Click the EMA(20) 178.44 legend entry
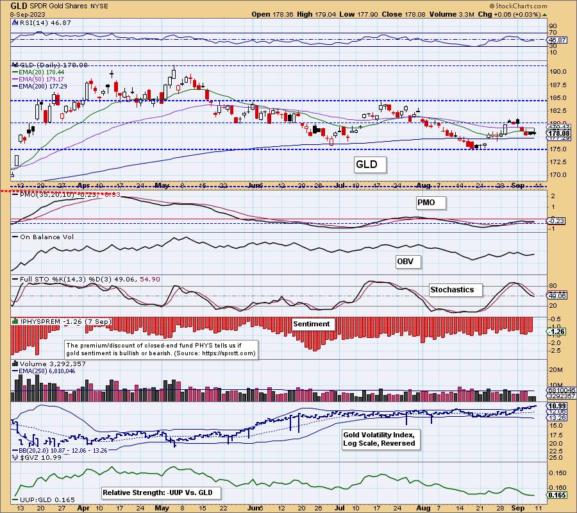Screen dimensions: 577x513 coord(38,72)
